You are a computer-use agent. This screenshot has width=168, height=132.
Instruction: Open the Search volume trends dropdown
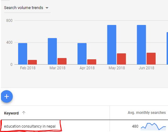tap(26, 8)
